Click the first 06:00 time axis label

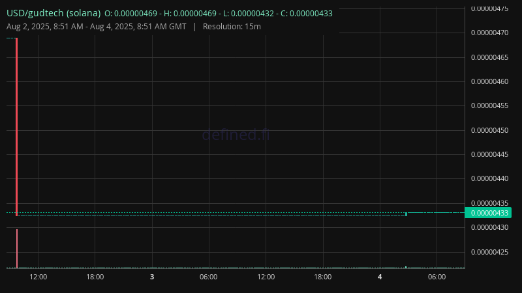(209, 277)
